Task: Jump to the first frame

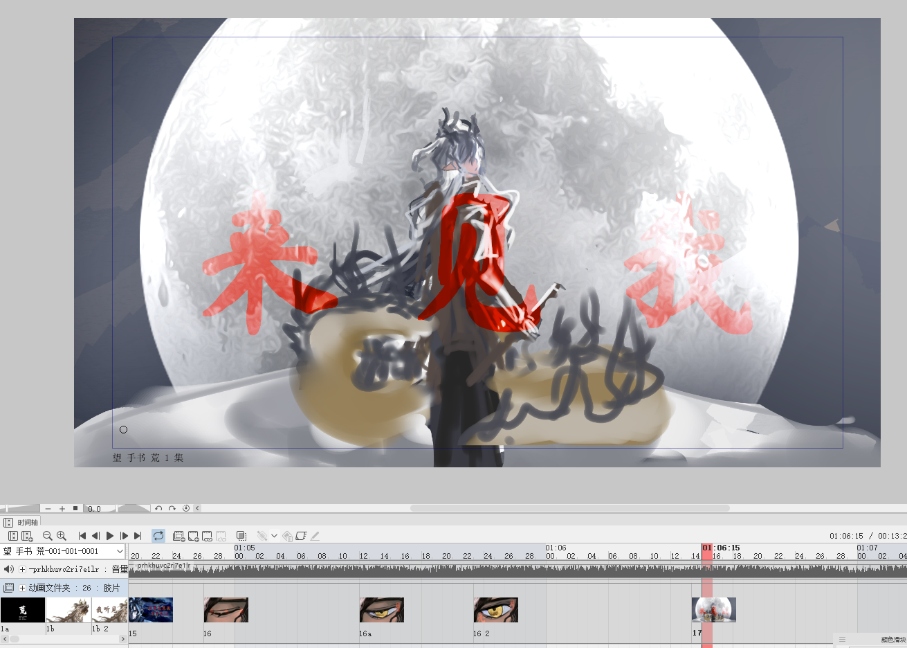Action: click(82, 536)
